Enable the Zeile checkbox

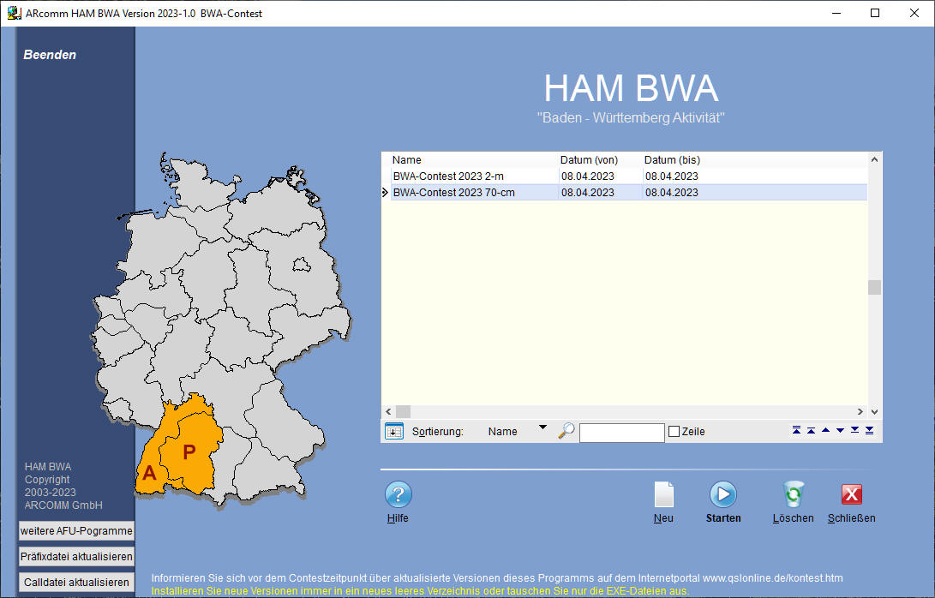pos(674,431)
